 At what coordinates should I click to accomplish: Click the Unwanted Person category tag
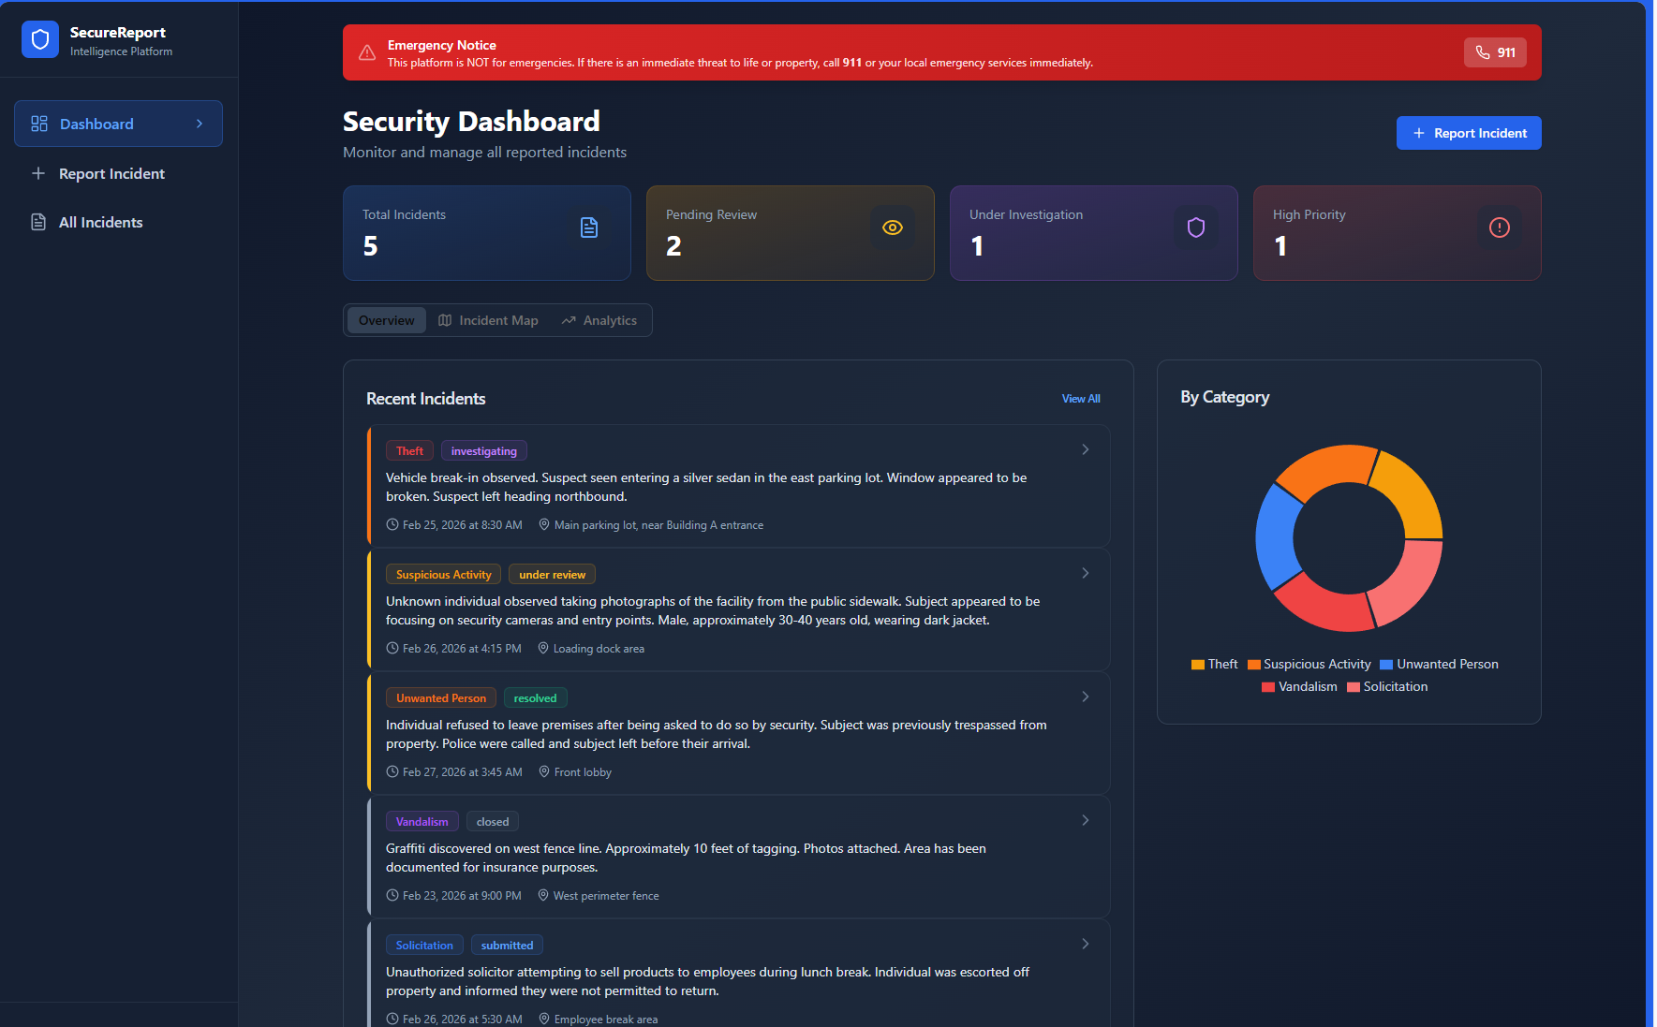[x=441, y=697]
